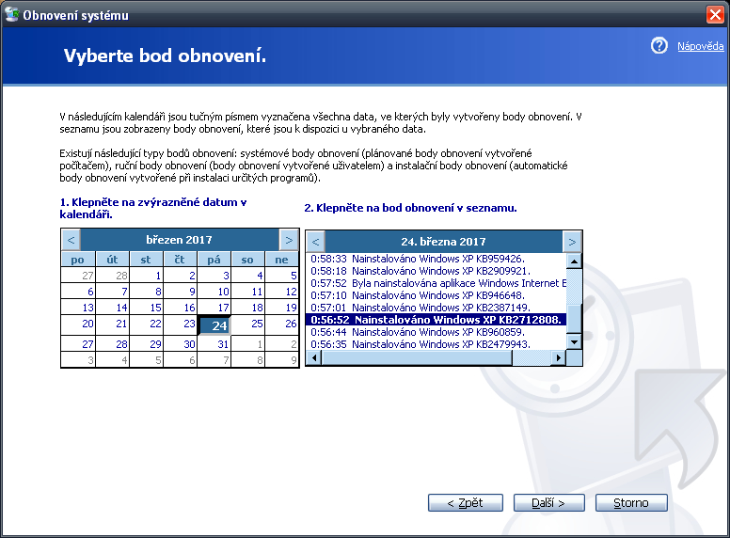Select March 24 in the calendar
This screenshot has height=538, width=730.
click(214, 325)
